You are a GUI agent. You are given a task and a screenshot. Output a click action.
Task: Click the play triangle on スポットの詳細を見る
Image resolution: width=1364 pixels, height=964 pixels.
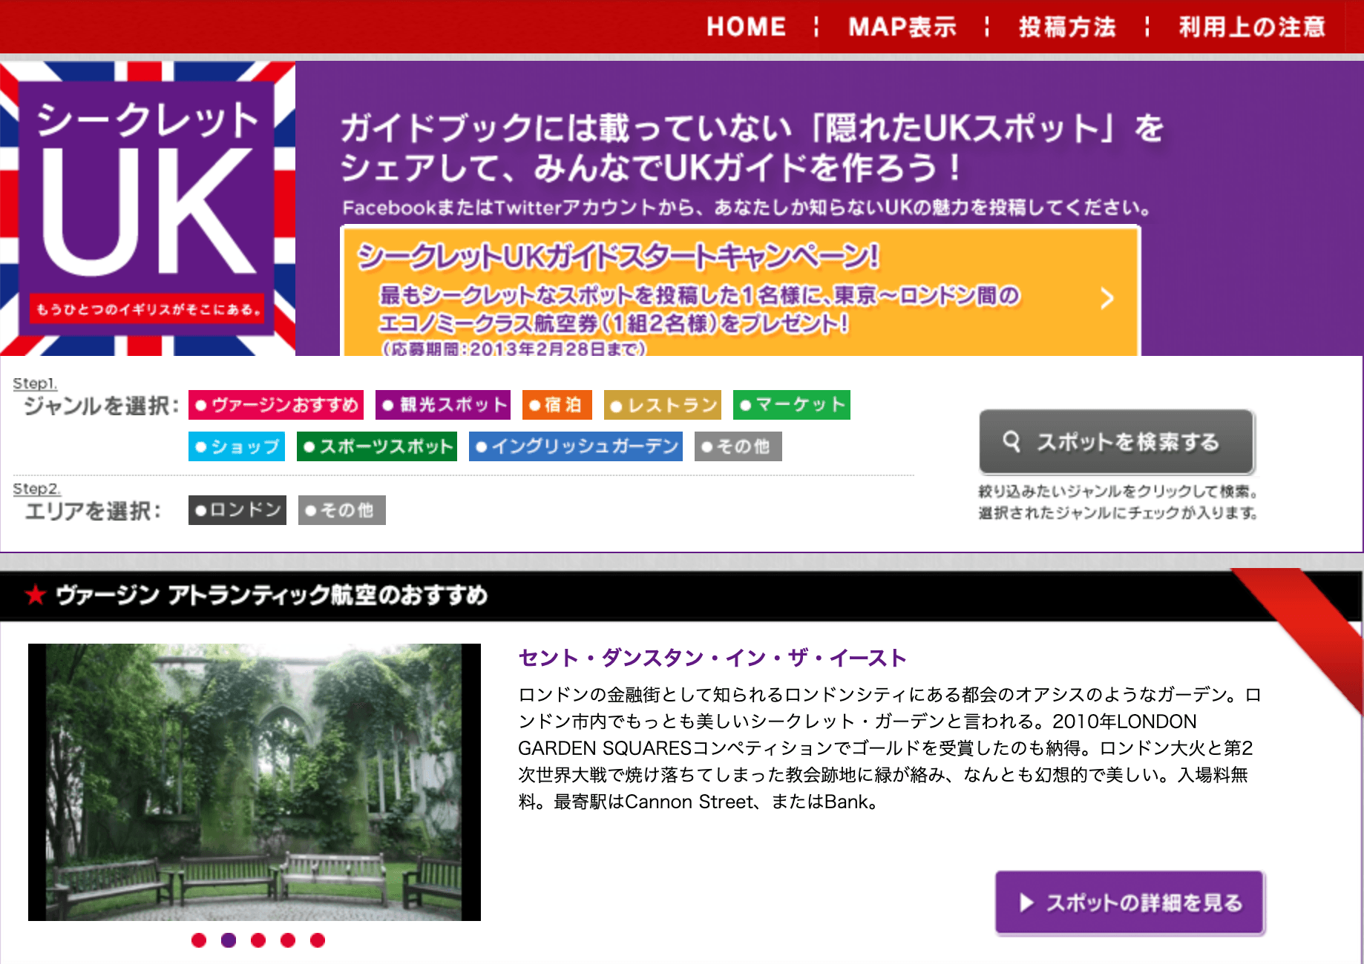tap(1026, 902)
